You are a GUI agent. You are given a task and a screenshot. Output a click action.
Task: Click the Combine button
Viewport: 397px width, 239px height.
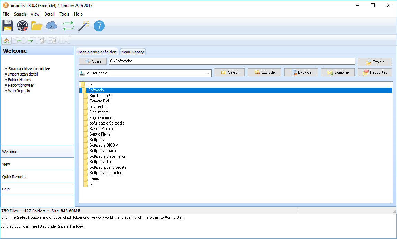coord(338,72)
